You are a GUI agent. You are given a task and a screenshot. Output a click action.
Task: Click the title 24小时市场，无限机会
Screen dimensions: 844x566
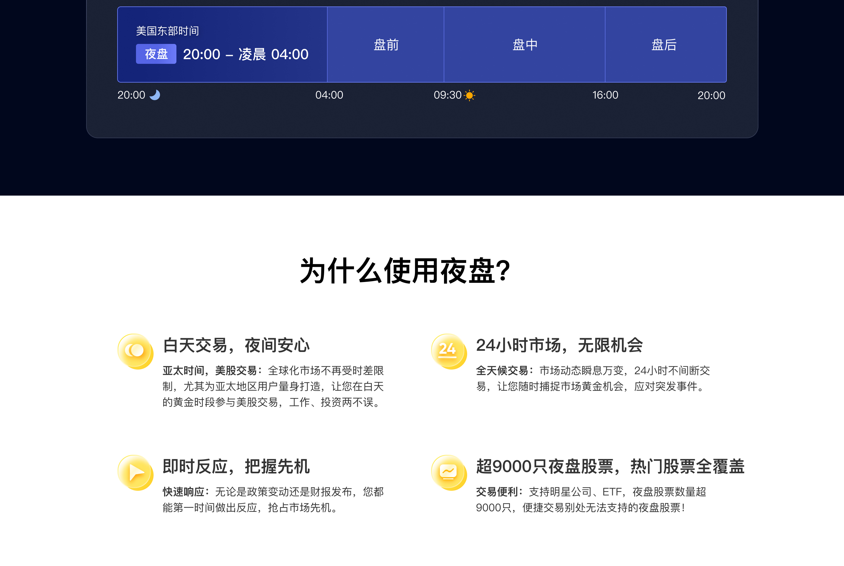pos(559,345)
